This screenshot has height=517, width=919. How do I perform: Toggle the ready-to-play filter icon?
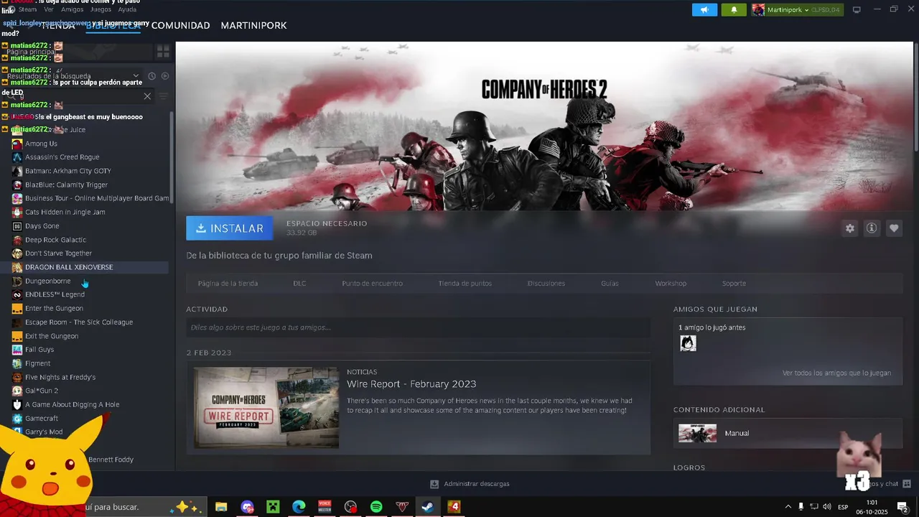tap(165, 76)
